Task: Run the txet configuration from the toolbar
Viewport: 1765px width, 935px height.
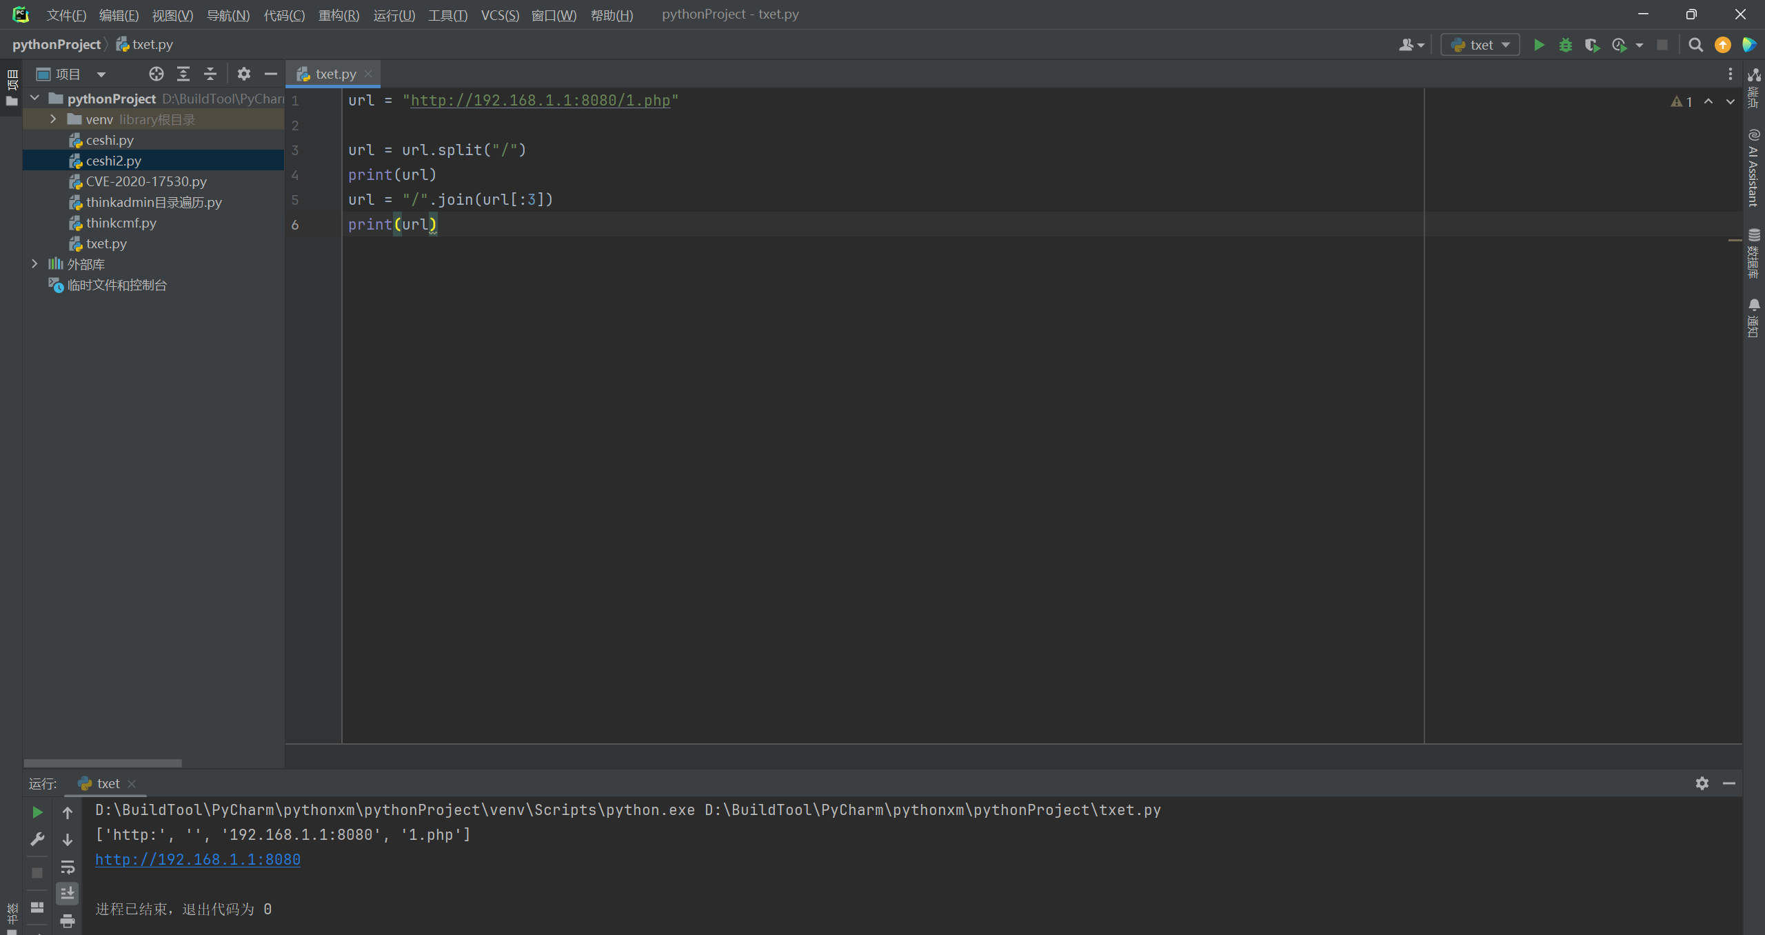Action: point(1539,45)
